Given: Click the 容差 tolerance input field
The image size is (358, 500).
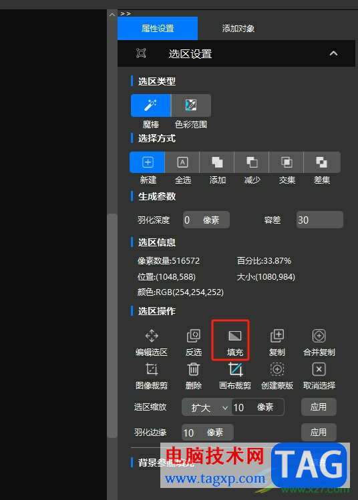Looking at the screenshot, I should [320, 220].
